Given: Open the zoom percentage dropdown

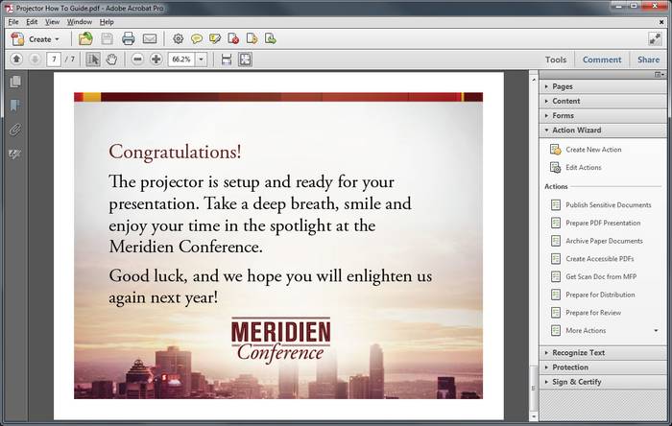Looking at the screenshot, I should (x=202, y=59).
